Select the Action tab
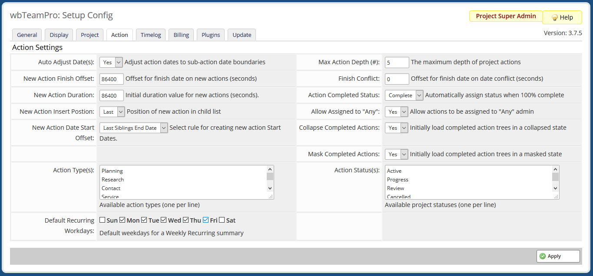The width and height of the screenshot is (593, 276). pyautogui.click(x=119, y=35)
